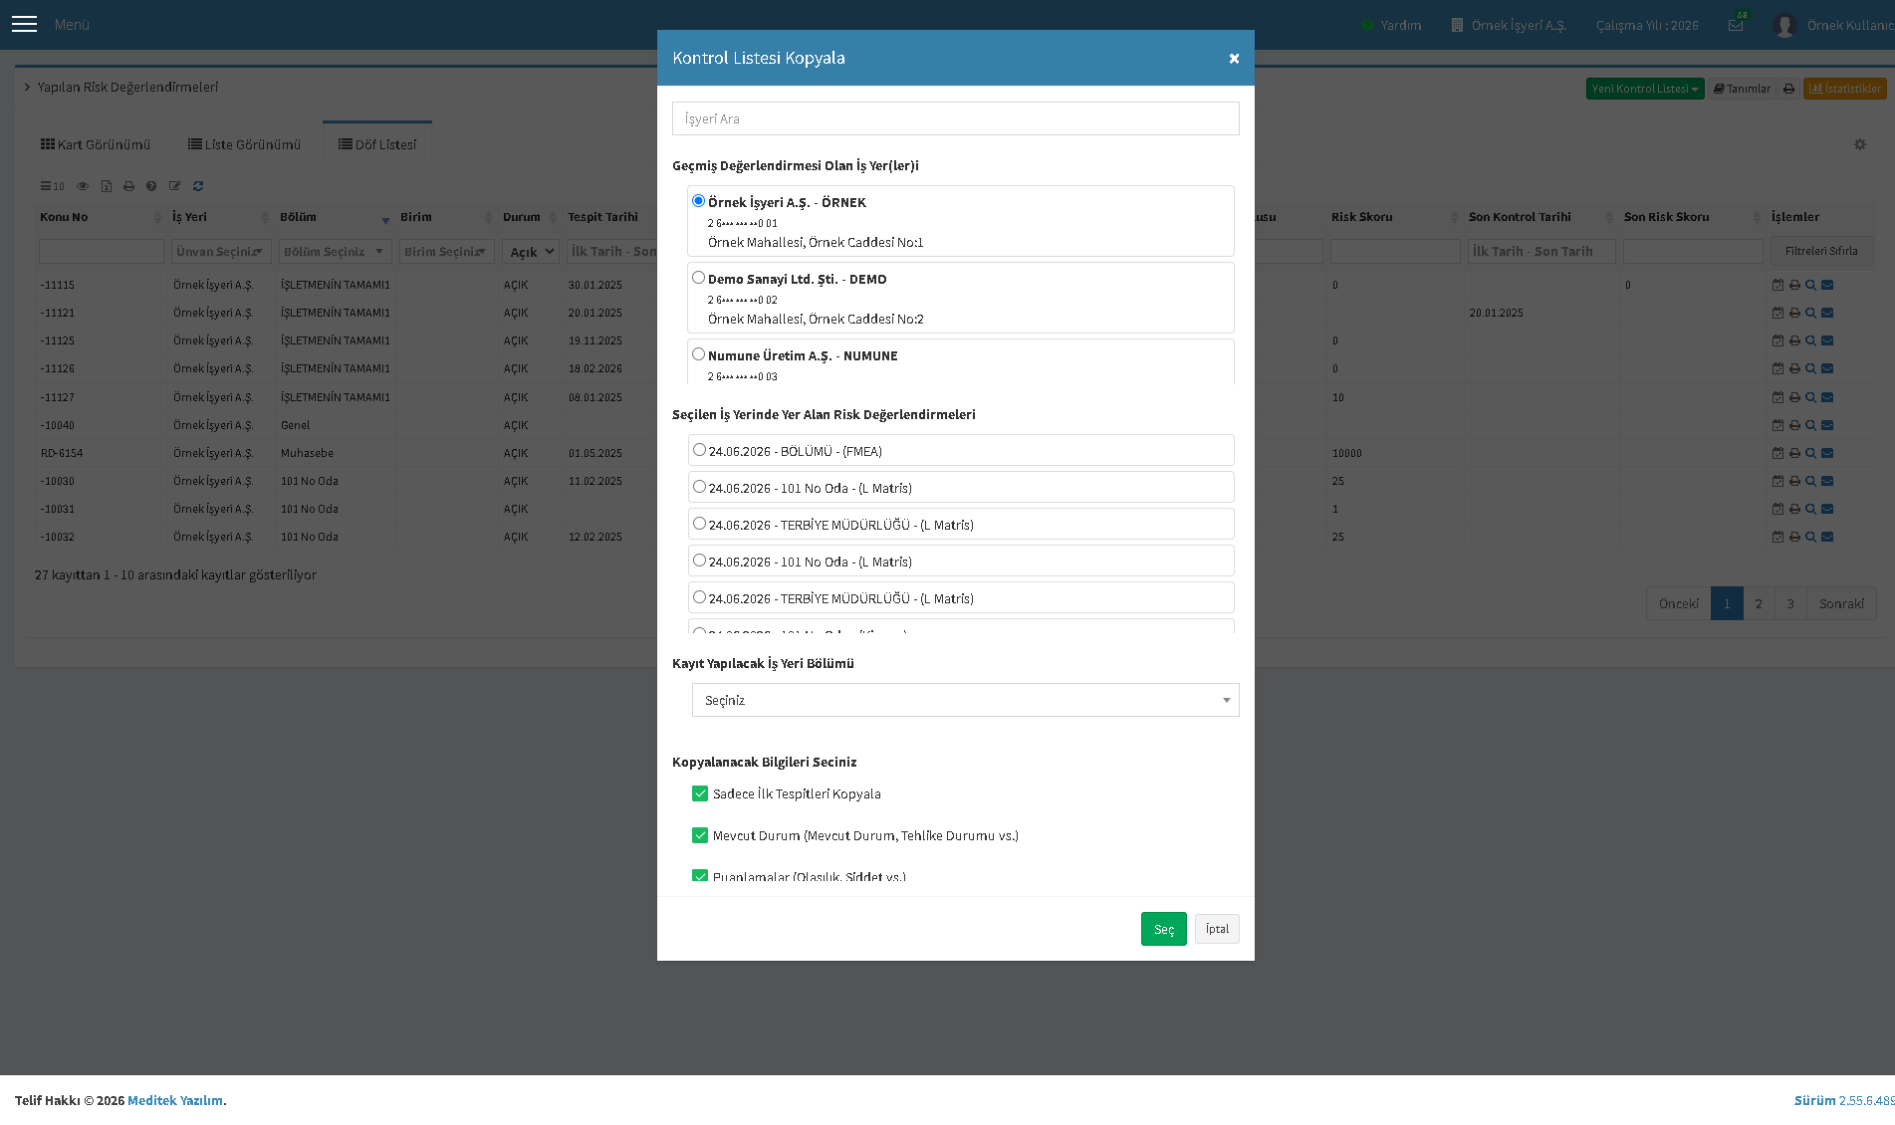Click magnifier icon in row -11125
1895x1125 pixels.
[1810, 340]
